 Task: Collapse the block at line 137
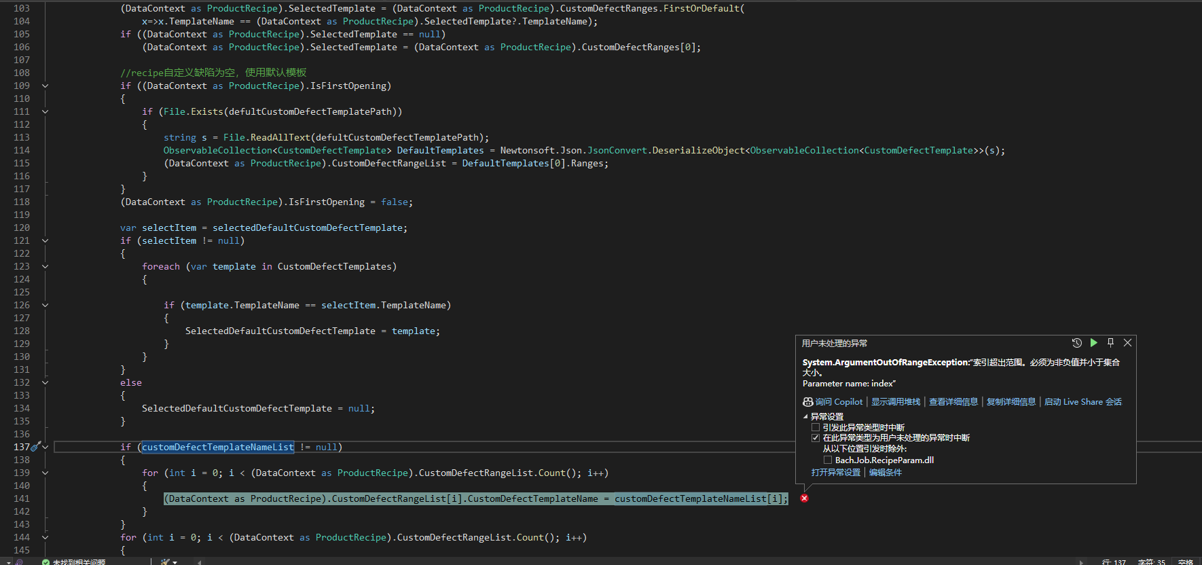tap(45, 447)
